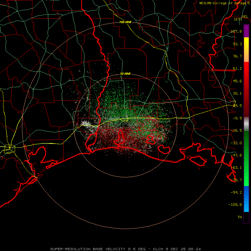The width and height of the screenshot is (251, 251).
Task: Click the 30.1 scale value
Action: point(237,93)
